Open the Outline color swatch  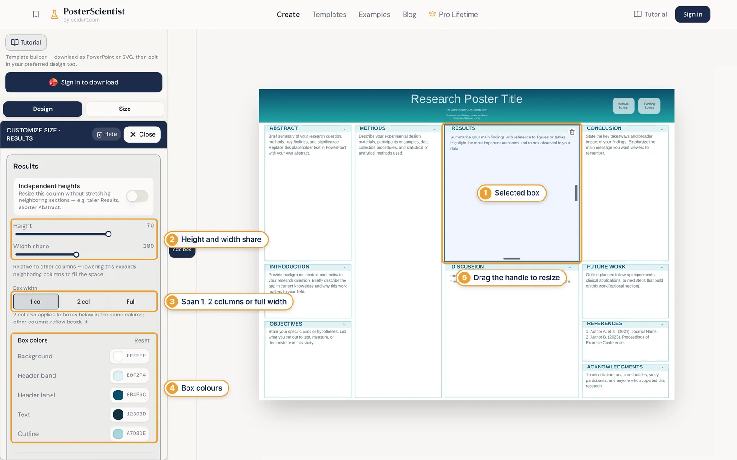coord(118,433)
